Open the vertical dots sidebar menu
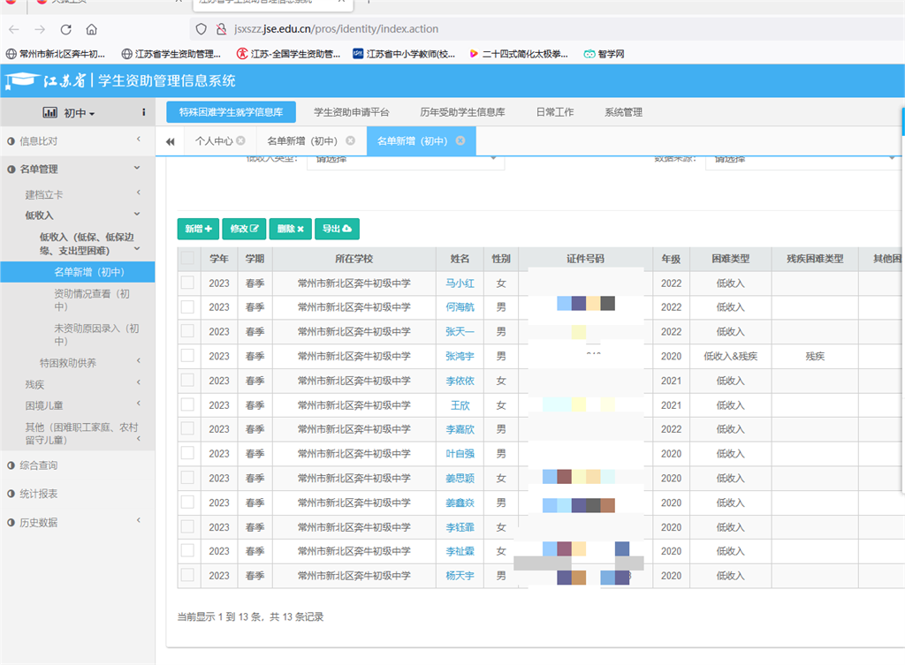The height and width of the screenshot is (665, 905). [144, 112]
